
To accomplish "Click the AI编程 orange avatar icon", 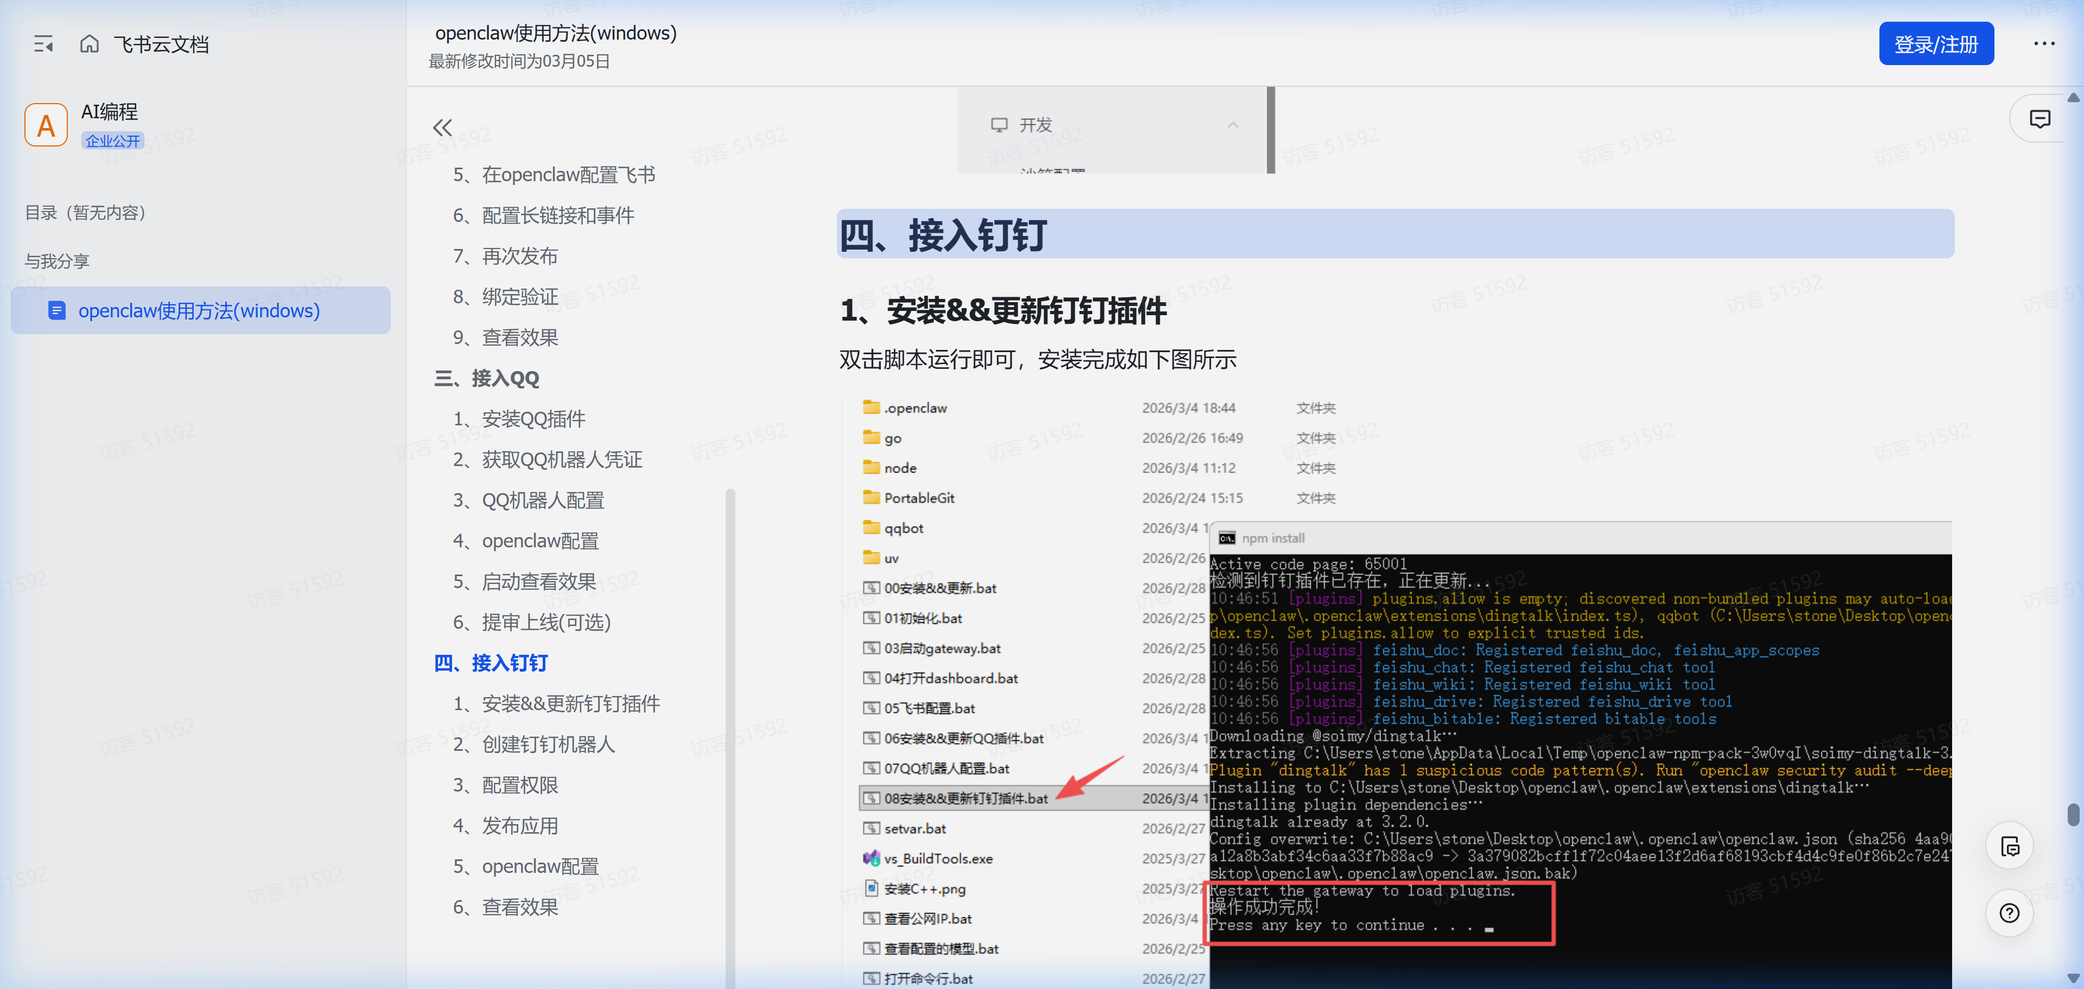I will 46,125.
